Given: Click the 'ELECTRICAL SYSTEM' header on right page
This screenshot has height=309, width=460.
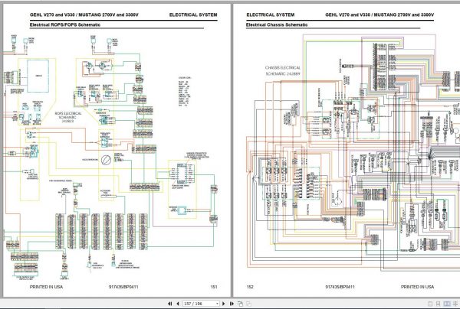Looking at the screenshot, I should pos(271,15).
